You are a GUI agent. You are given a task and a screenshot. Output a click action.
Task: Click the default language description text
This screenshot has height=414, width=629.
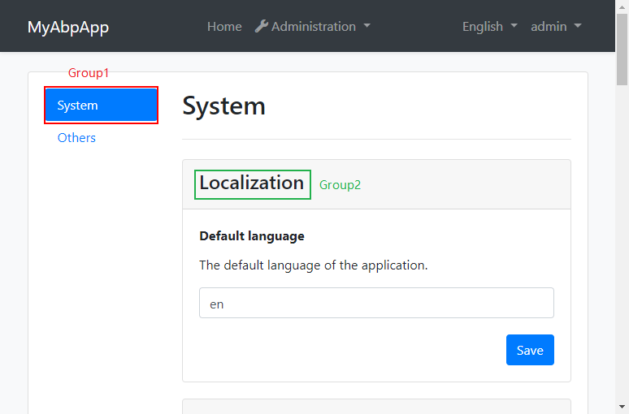pos(314,265)
